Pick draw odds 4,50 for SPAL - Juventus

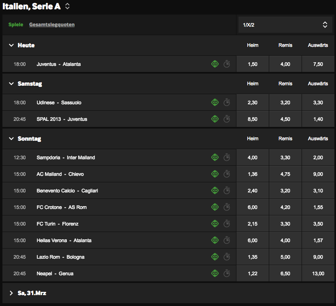[x=285, y=119]
